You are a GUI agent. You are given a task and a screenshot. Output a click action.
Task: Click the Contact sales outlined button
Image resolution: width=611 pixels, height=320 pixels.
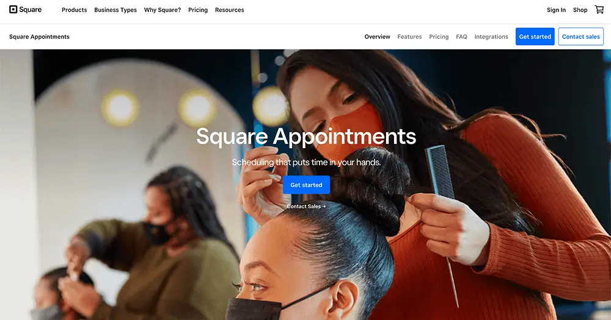pyautogui.click(x=580, y=37)
